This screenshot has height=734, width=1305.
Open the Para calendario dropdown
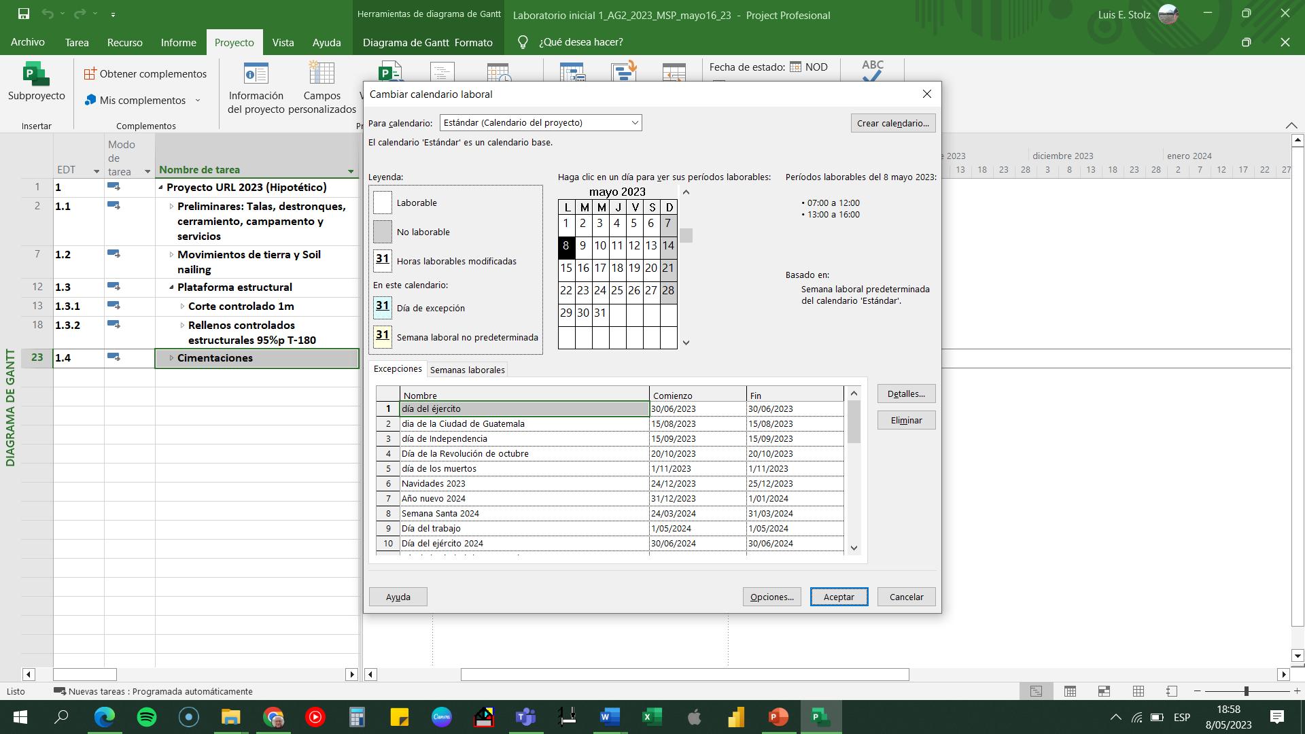coord(634,123)
